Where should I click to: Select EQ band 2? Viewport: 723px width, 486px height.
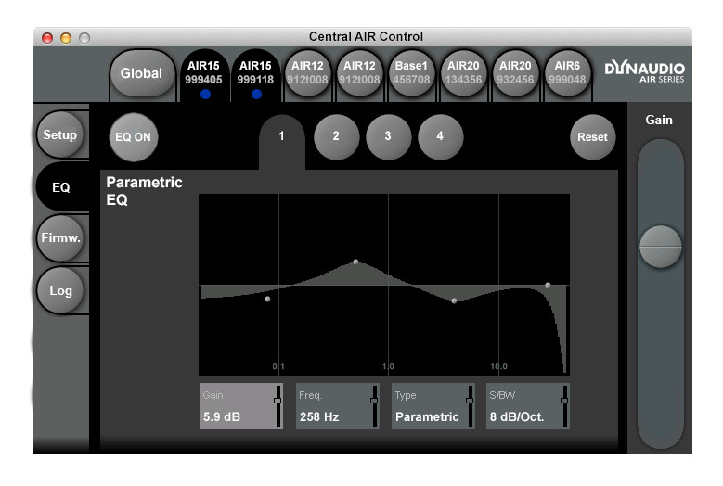(x=336, y=136)
